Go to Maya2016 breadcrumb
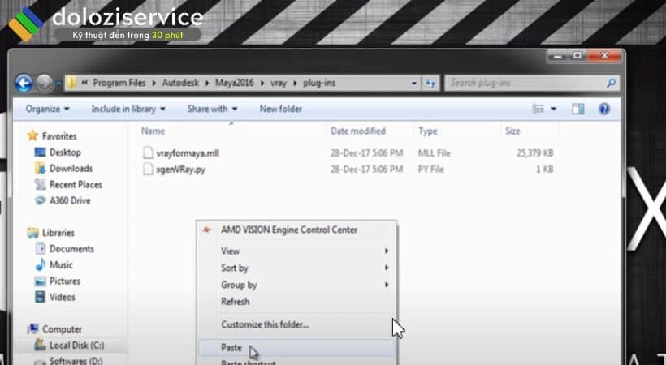The width and height of the screenshot is (666, 365). [235, 84]
